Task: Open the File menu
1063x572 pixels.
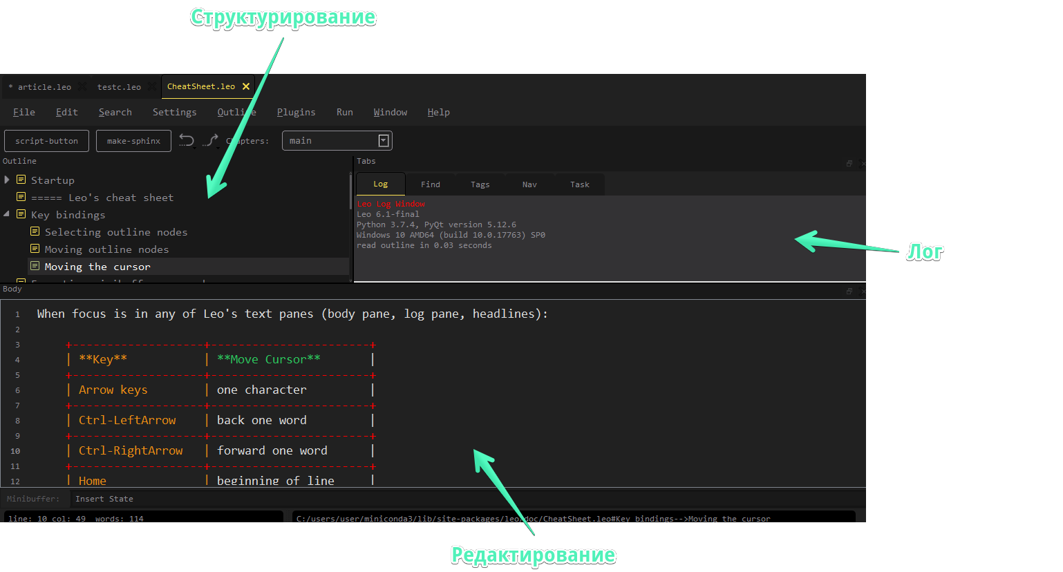Action: (24, 112)
